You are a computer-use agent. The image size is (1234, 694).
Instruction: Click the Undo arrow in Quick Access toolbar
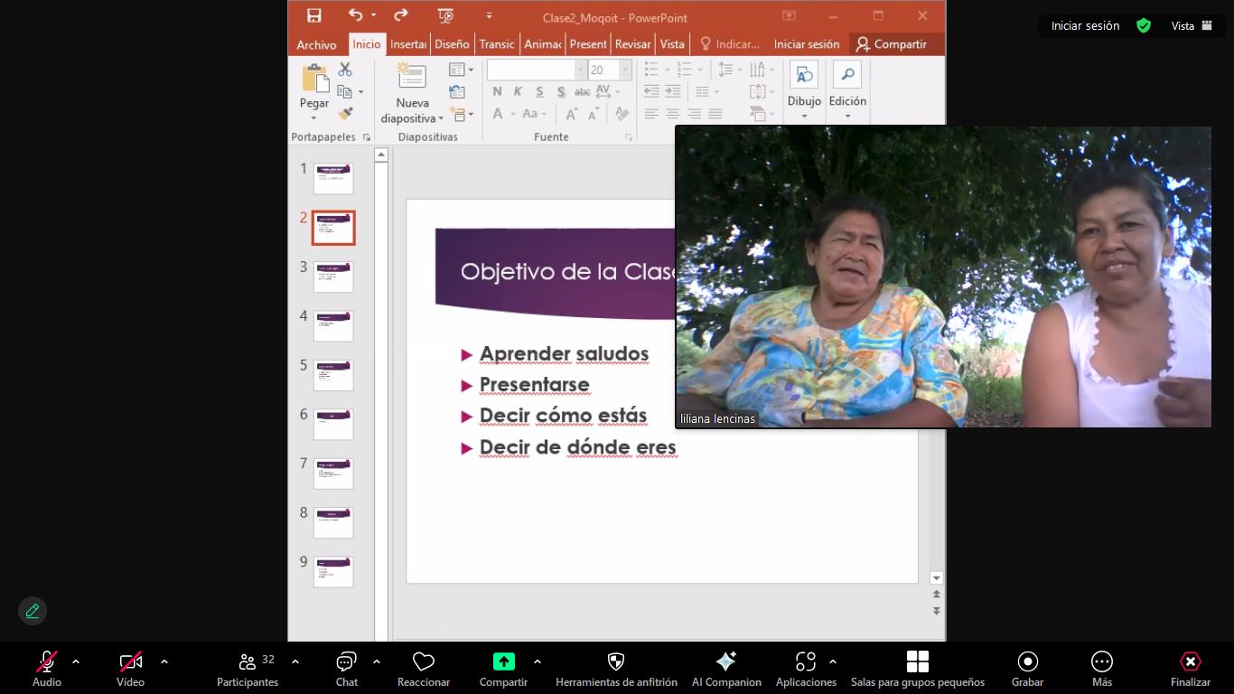tap(355, 15)
